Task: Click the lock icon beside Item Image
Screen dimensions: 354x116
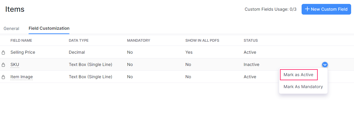Action: 3,77
